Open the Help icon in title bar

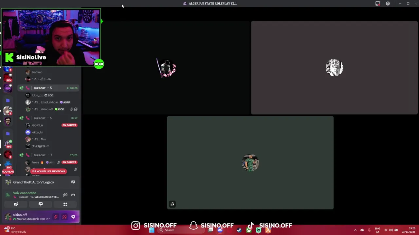pos(388,4)
